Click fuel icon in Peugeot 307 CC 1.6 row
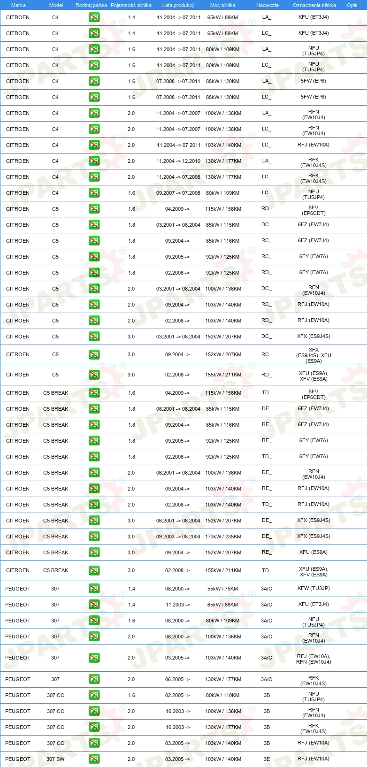This screenshot has height=767, width=367. [94, 695]
